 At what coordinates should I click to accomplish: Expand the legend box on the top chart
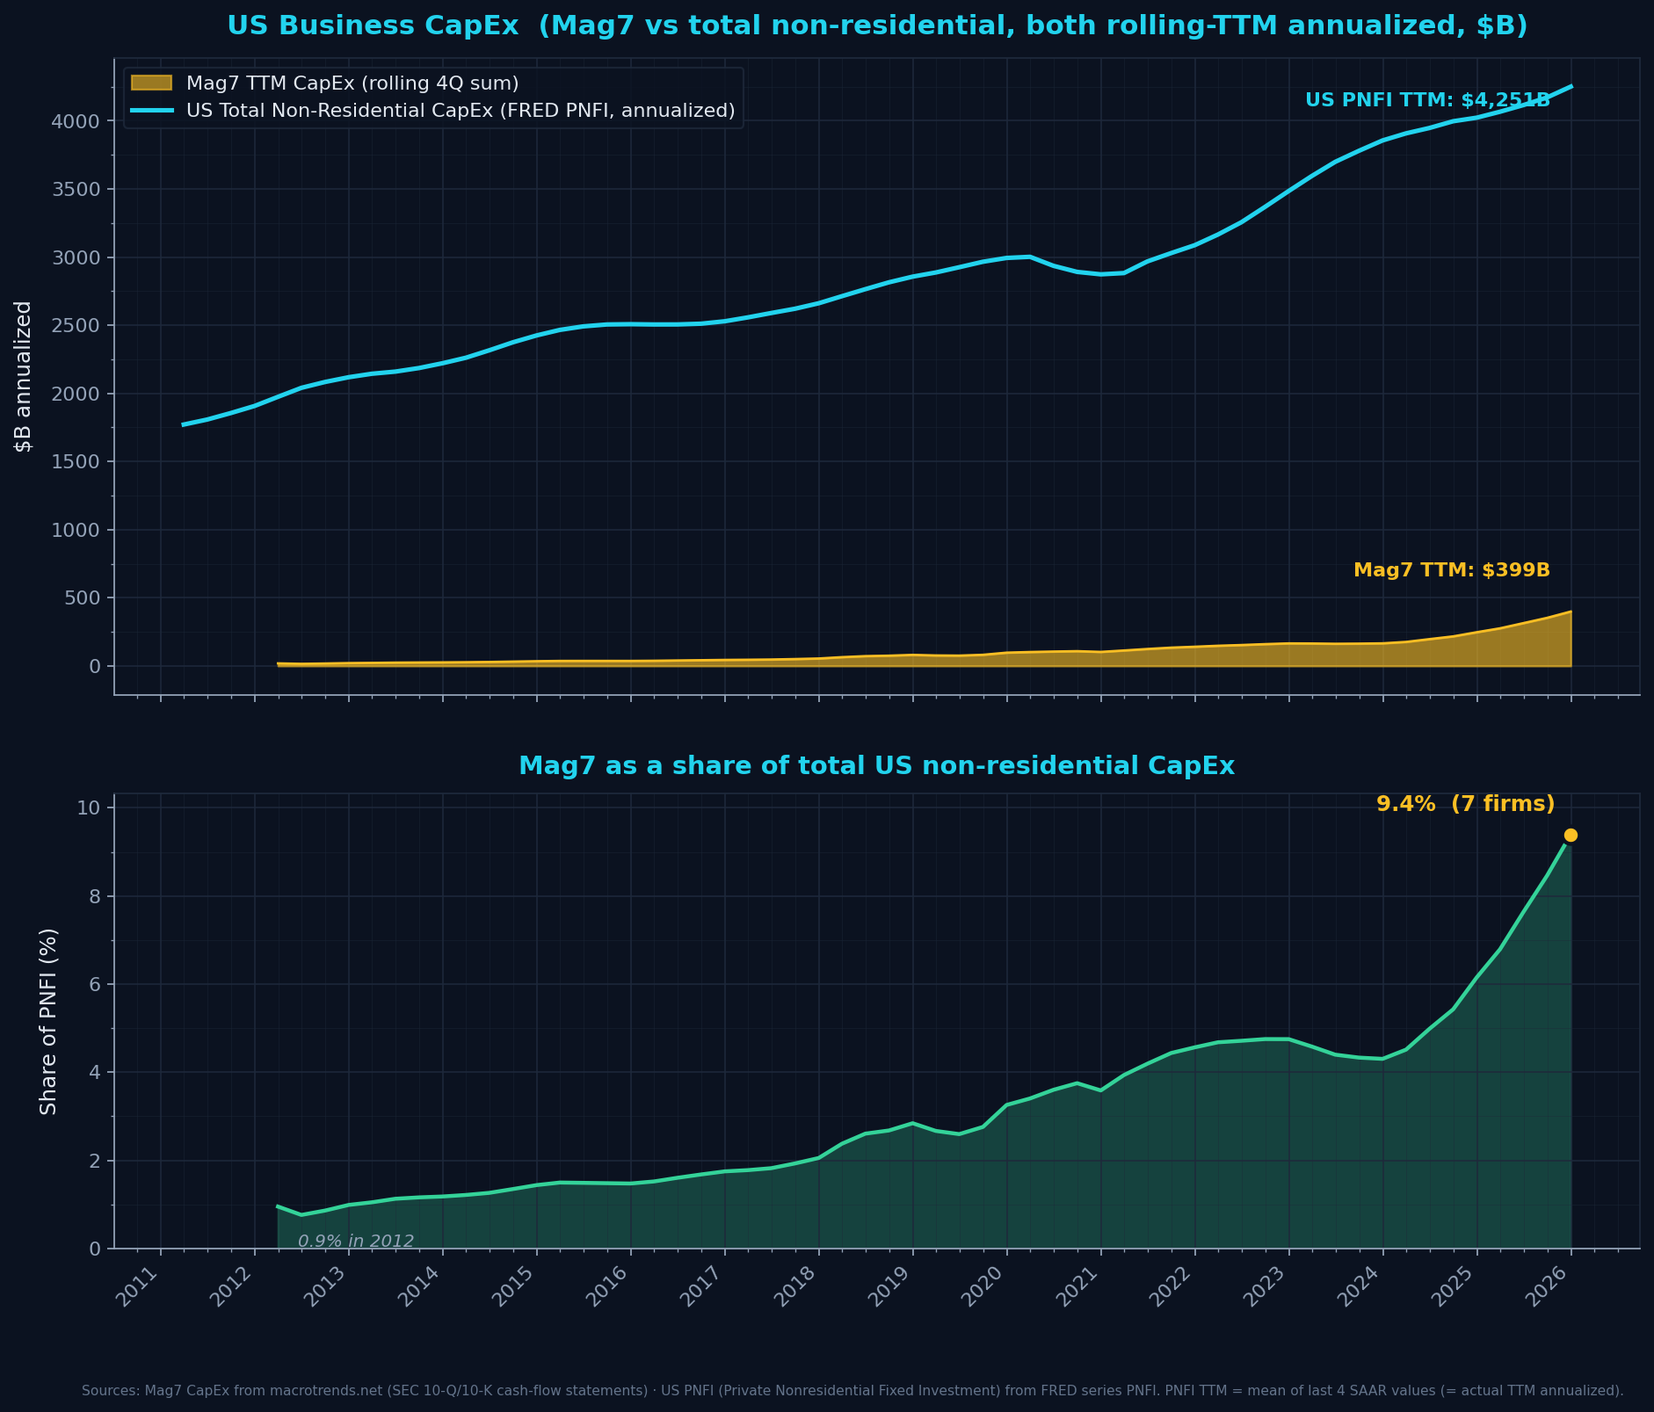click(x=432, y=97)
